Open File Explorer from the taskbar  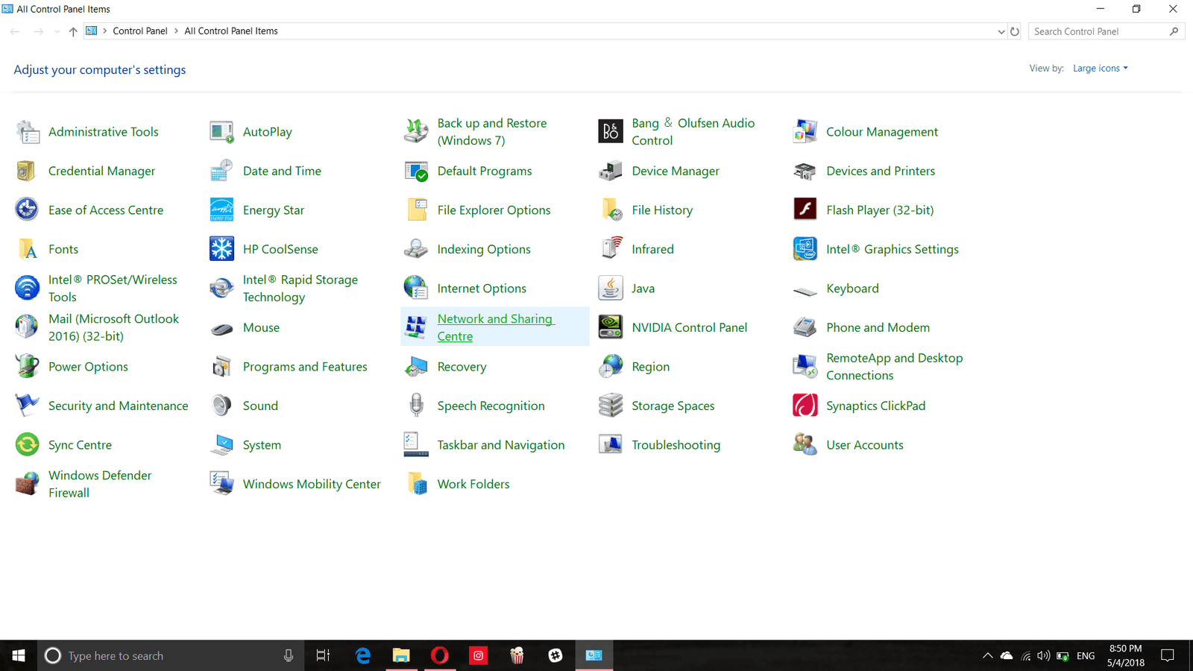401,655
